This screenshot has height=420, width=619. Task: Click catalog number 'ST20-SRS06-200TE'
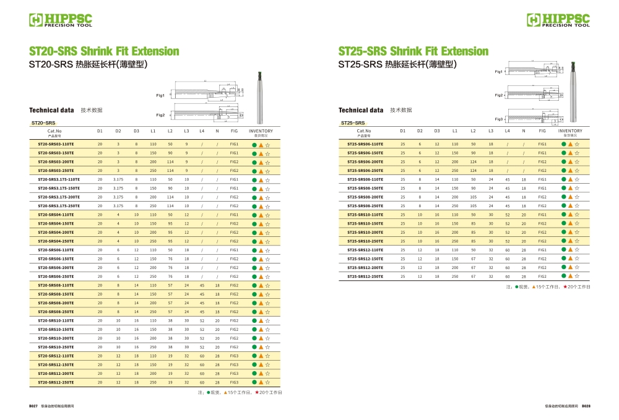point(56,268)
